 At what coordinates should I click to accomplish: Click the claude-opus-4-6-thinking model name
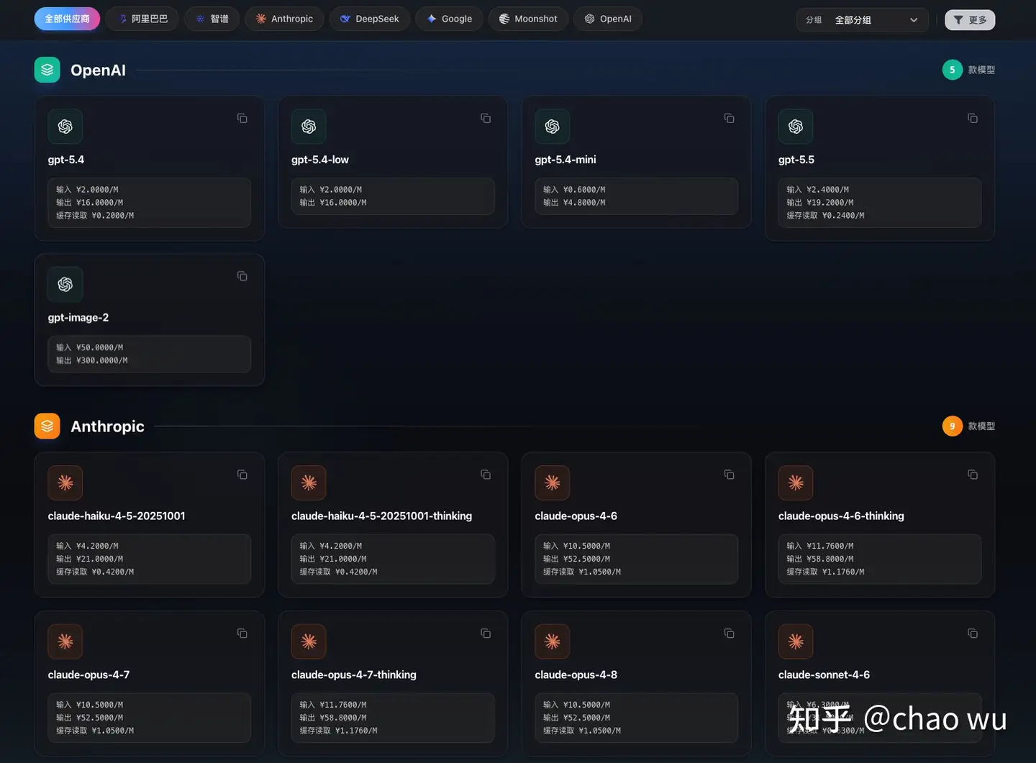click(x=841, y=516)
